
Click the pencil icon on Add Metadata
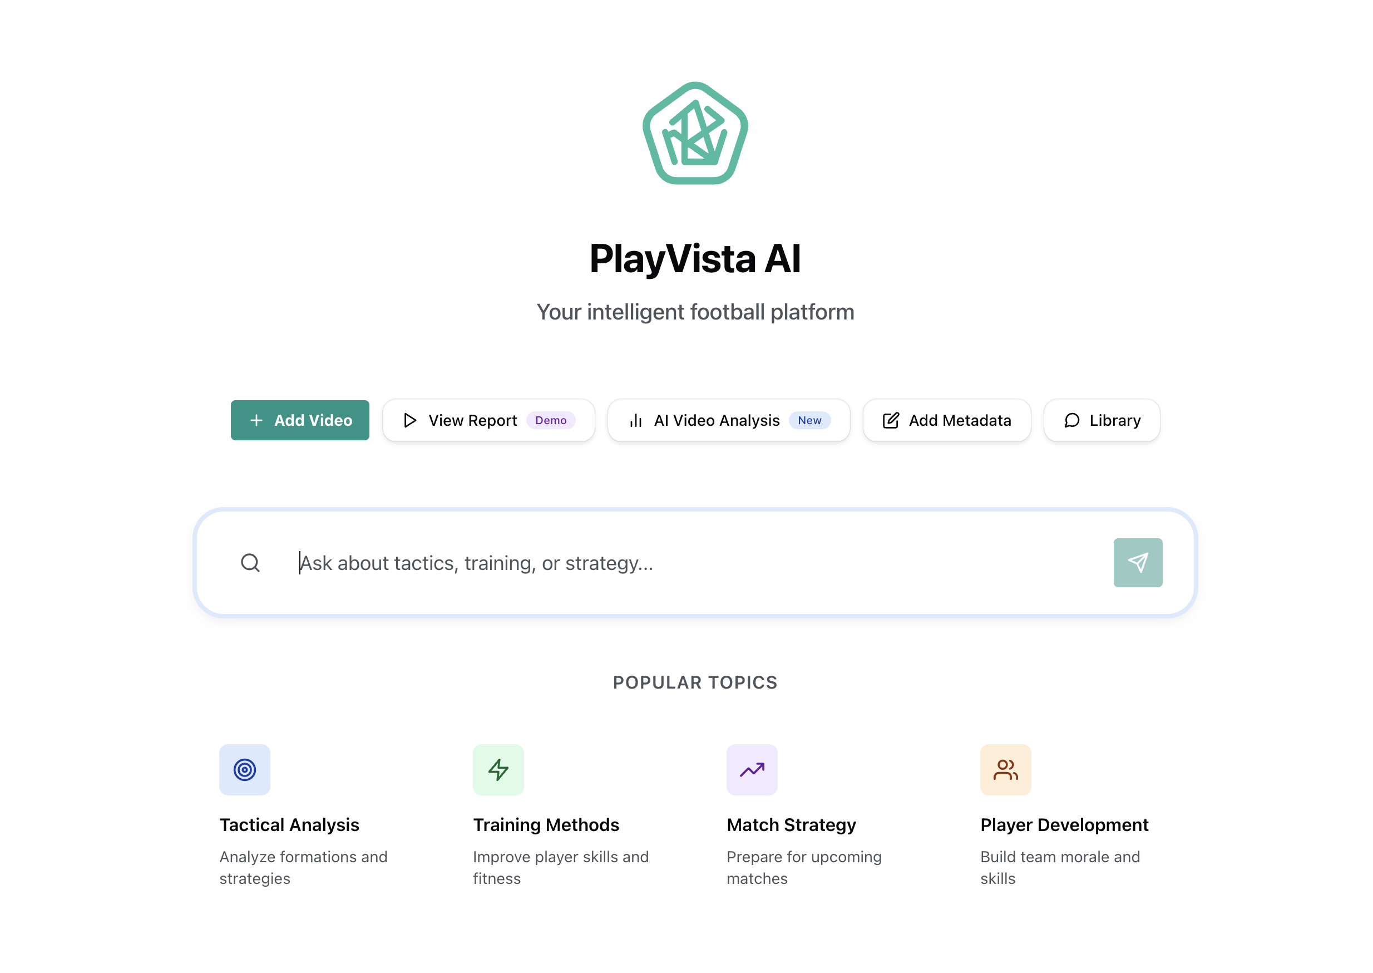point(890,420)
